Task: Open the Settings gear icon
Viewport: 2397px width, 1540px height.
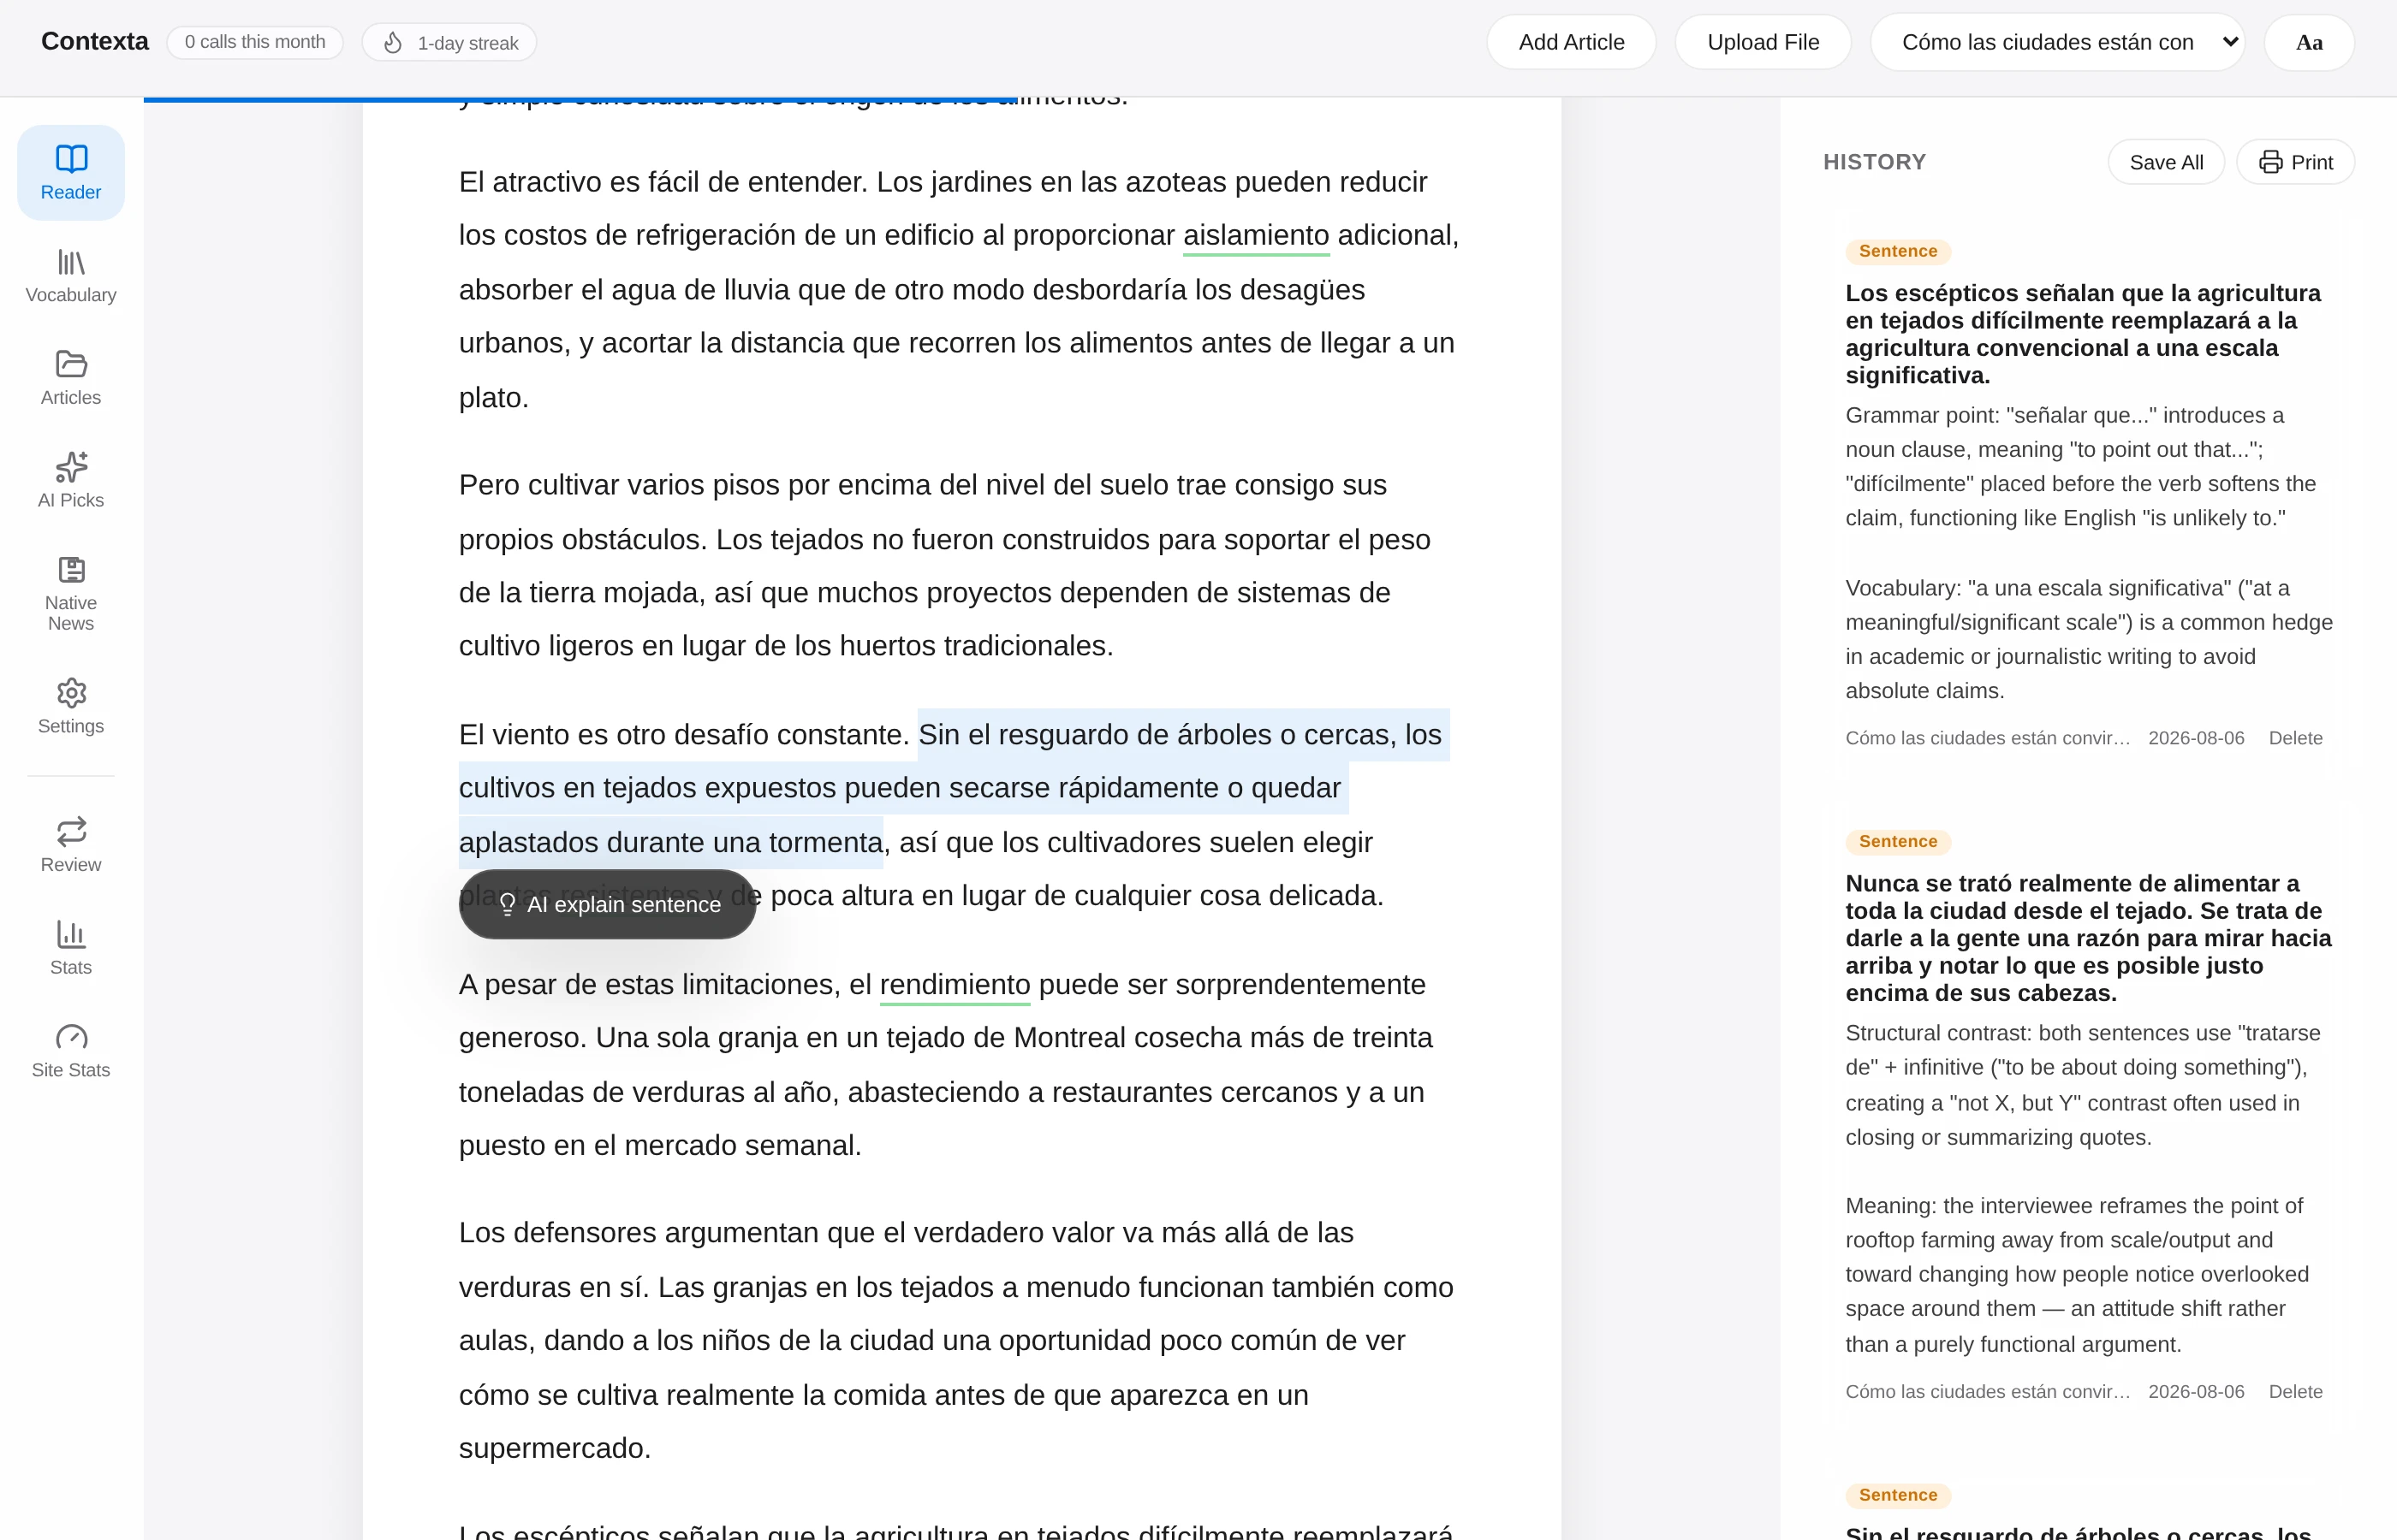Action: click(x=71, y=693)
